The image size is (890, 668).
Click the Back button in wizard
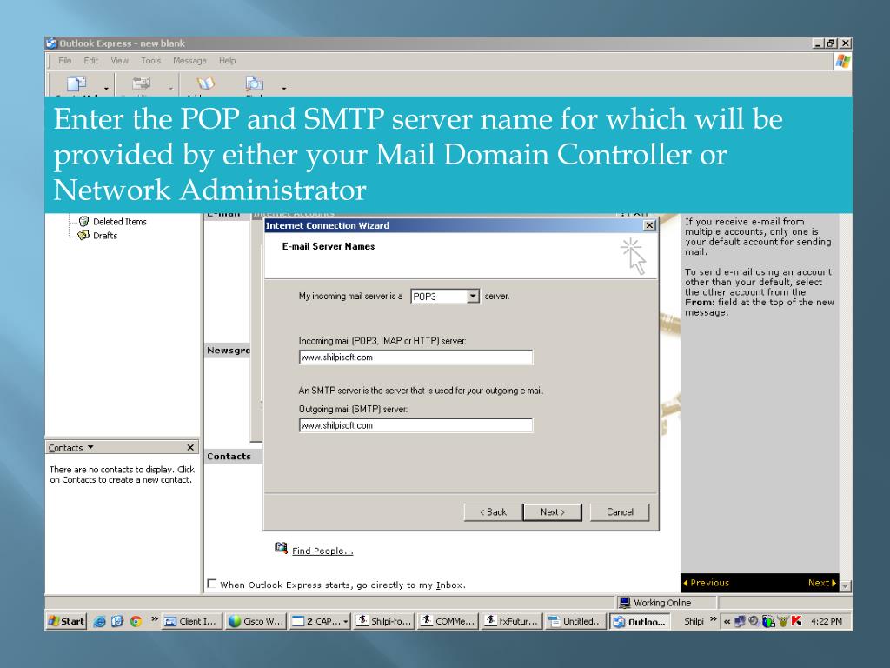pyautogui.click(x=493, y=511)
